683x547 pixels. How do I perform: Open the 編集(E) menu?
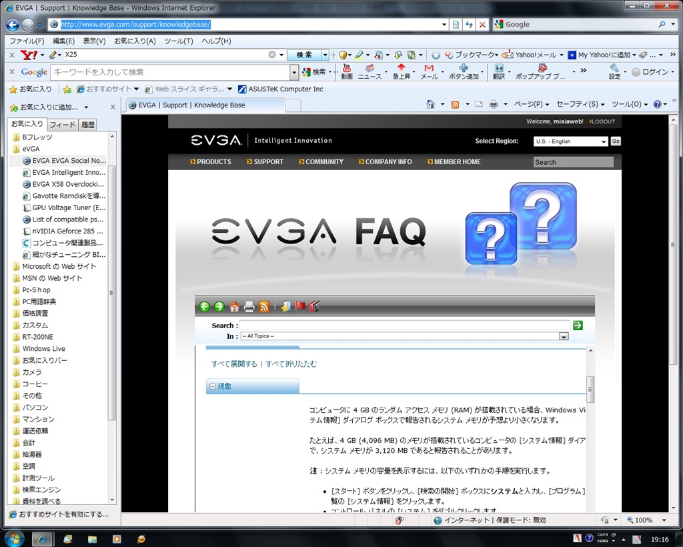63,41
